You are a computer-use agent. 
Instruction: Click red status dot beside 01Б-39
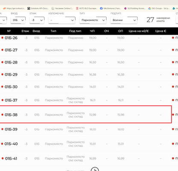tap(2, 129)
